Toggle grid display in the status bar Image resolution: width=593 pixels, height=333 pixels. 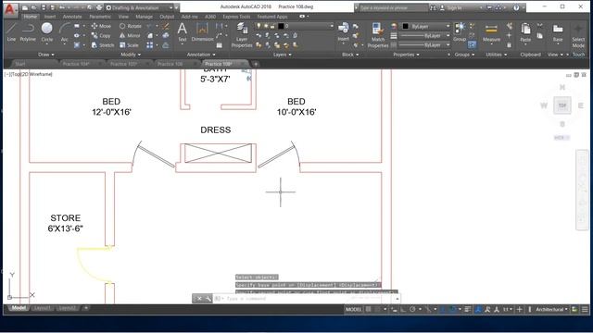pyautogui.click(x=369, y=310)
